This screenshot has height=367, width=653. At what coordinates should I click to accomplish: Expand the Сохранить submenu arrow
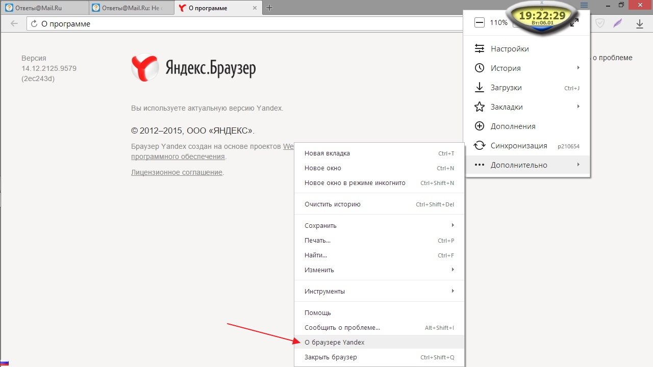click(453, 225)
